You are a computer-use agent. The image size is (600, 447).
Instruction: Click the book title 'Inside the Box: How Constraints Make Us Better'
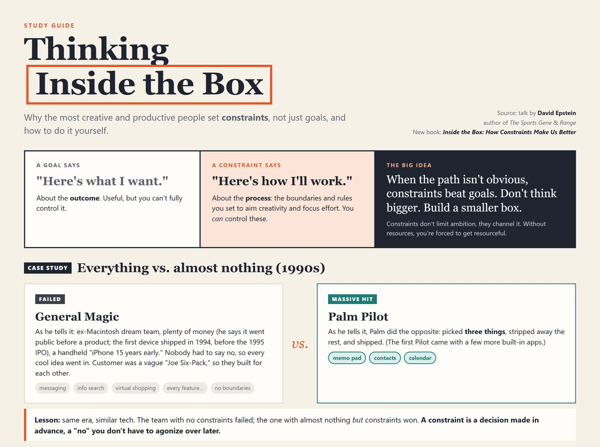[509, 132]
